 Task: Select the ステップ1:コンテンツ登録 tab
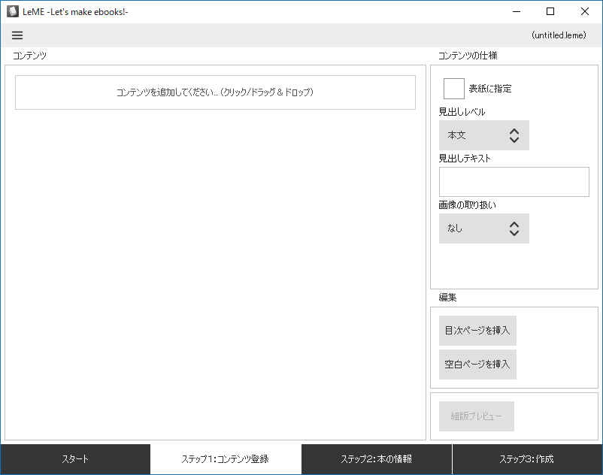coord(226,458)
